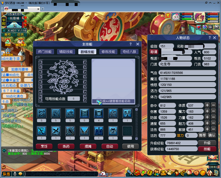221x178 pixels.
Task: Open the 精彩赛事 events icon
Action: pyautogui.click(x=21, y=42)
